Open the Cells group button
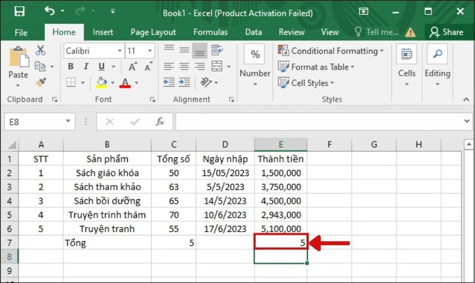The width and height of the screenshot is (475, 283). pyautogui.click(x=407, y=65)
